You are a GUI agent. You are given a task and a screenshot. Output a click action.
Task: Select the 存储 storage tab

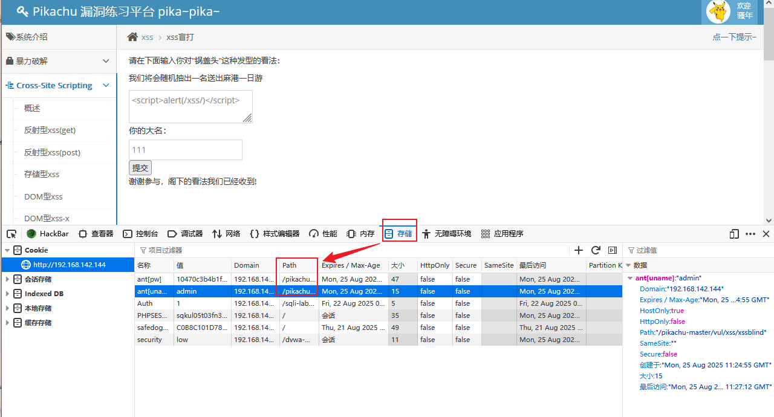pyautogui.click(x=398, y=234)
